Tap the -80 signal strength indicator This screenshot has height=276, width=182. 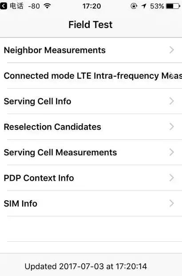tap(34, 6)
